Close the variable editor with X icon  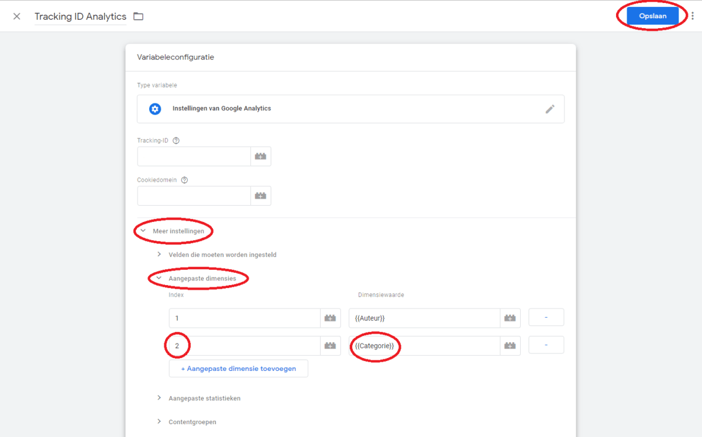(x=17, y=16)
